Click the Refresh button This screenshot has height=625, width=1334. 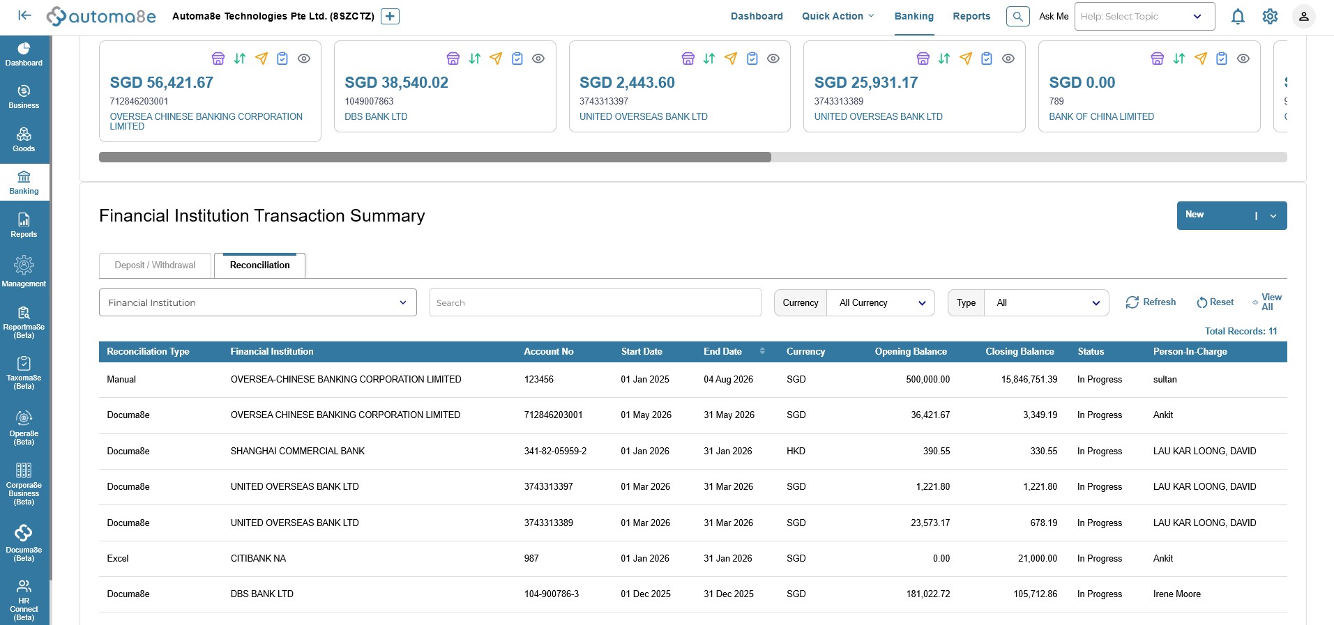tap(1151, 302)
